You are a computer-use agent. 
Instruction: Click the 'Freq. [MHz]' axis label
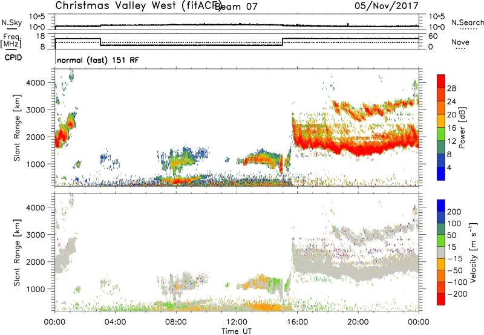[x=11, y=41]
